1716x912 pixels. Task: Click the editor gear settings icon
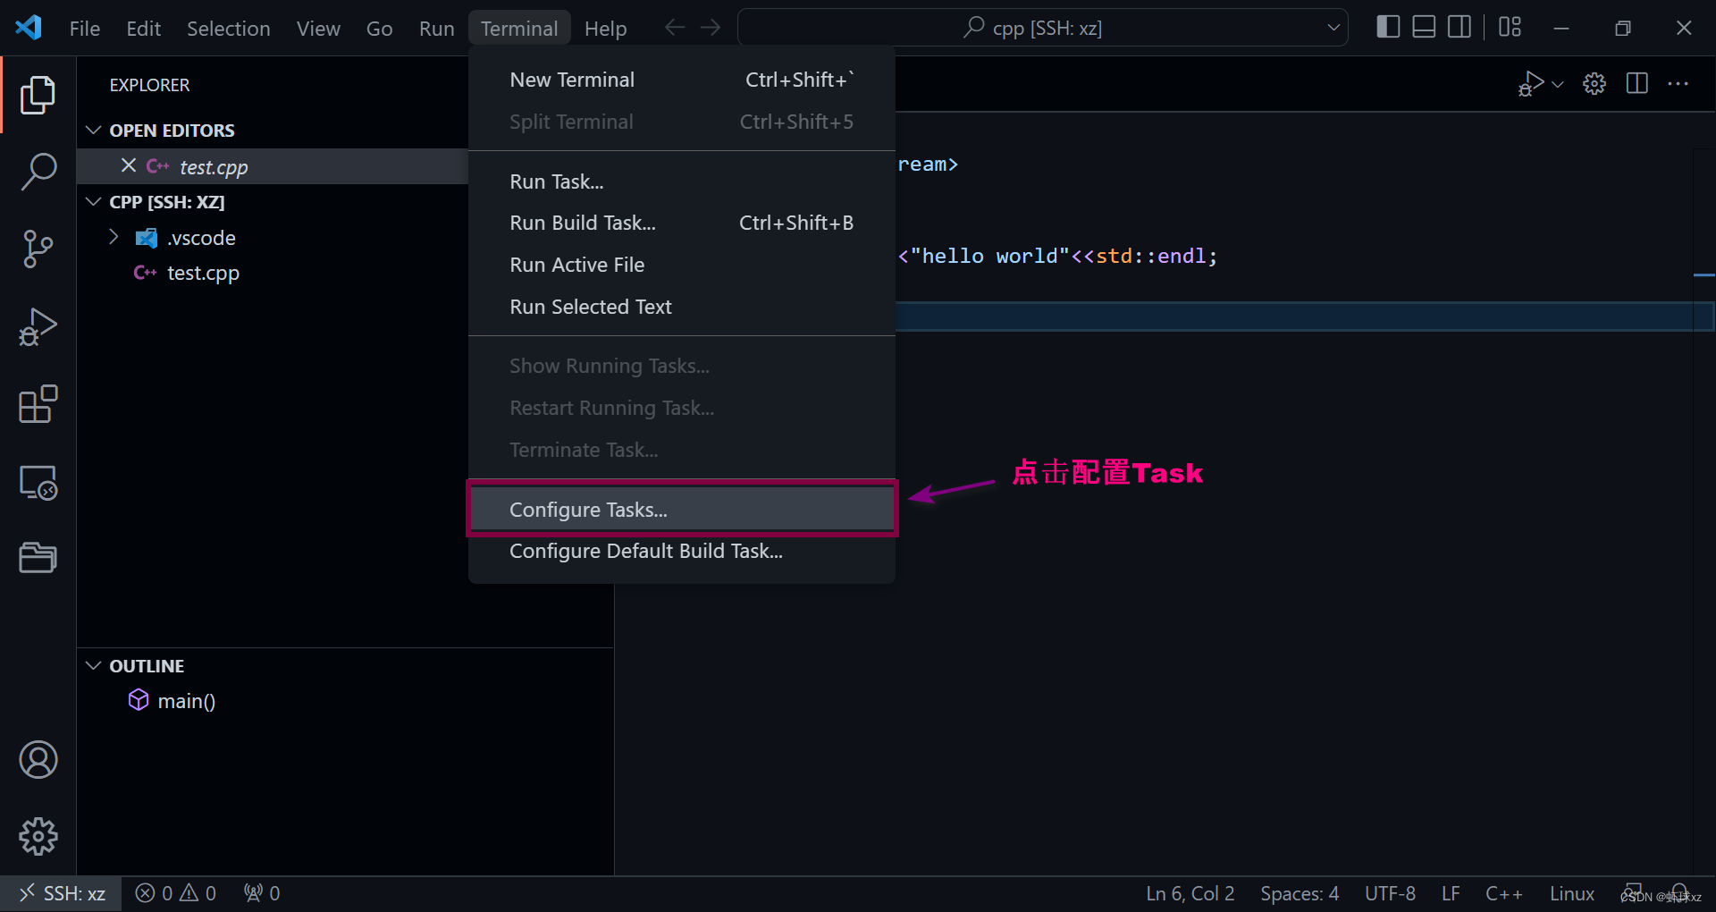point(1594,84)
